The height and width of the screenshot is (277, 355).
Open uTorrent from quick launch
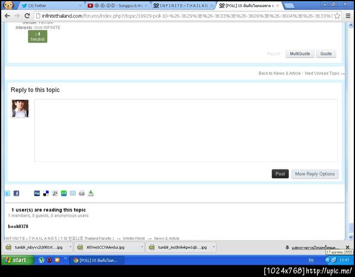[41, 260]
